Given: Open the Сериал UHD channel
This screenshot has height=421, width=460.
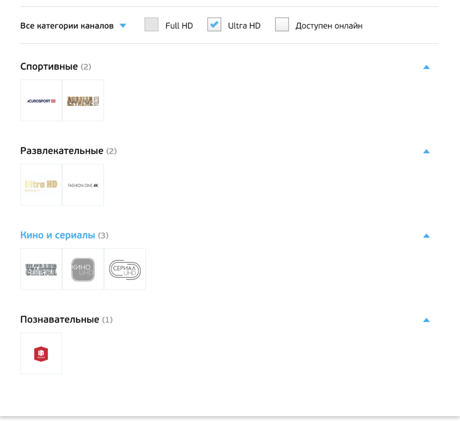Looking at the screenshot, I should click(125, 269).
